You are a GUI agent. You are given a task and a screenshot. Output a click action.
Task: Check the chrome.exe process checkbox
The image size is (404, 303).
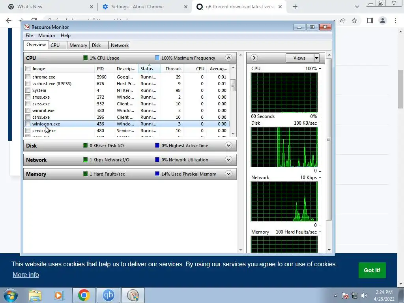[x=28, y=77]
